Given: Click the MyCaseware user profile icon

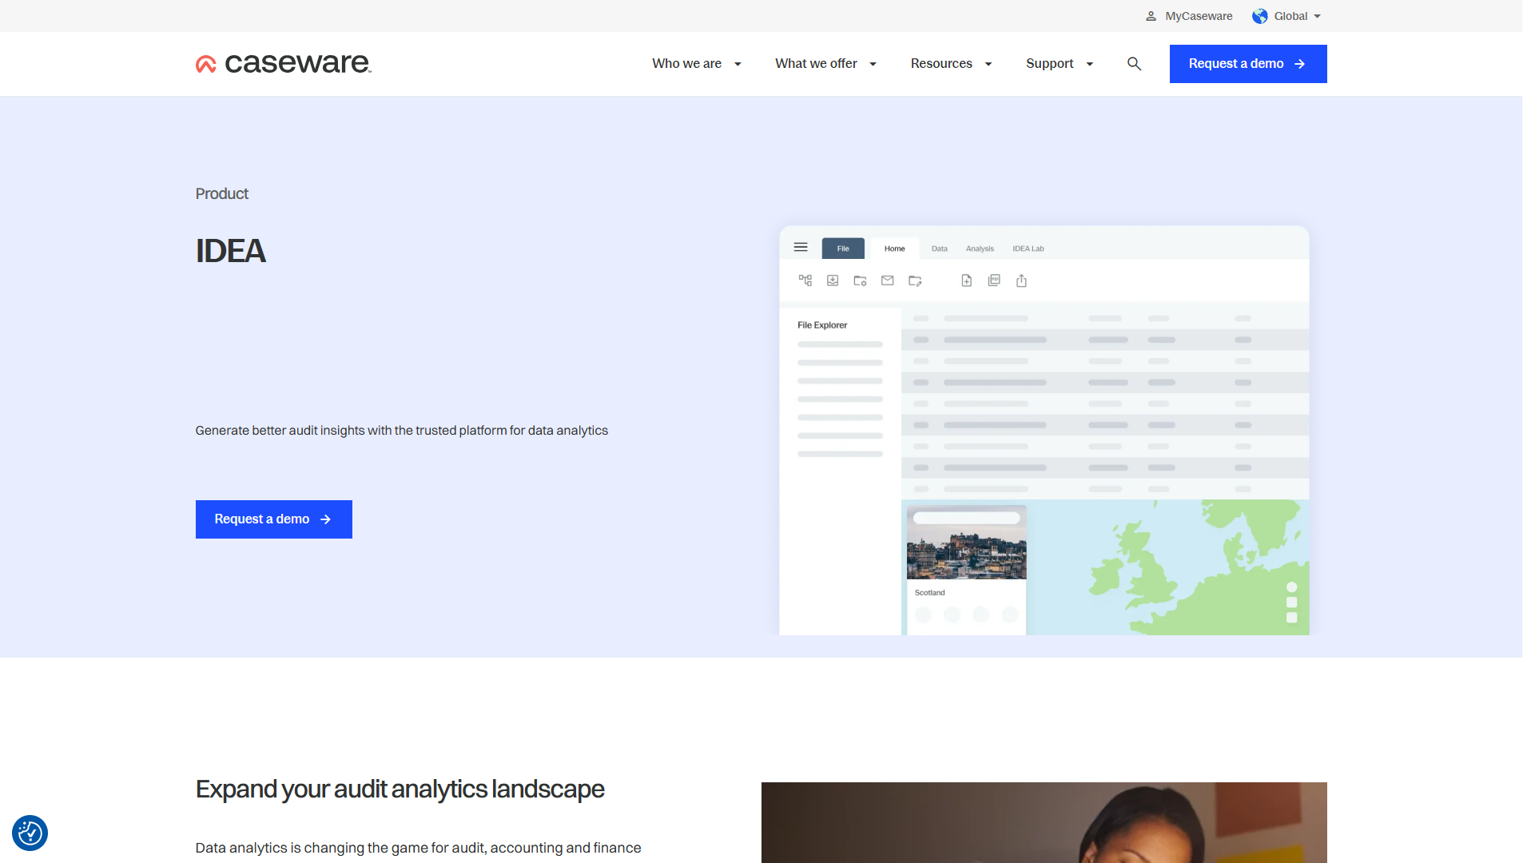Looking at the screenshot, I should 1151,16.
